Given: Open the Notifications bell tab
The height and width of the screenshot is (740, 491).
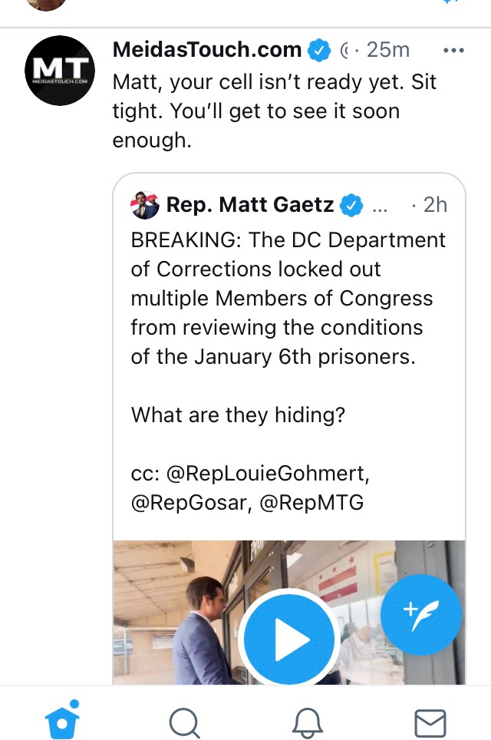Looking at the screenshot, I should click(307, 722).
